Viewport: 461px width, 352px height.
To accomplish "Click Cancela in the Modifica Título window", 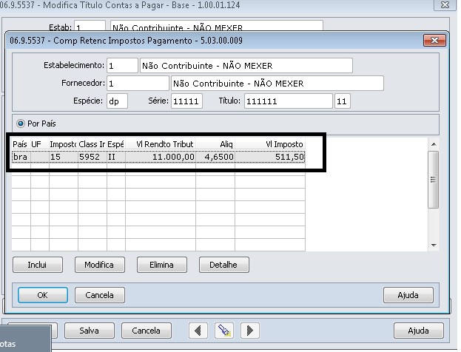I will tap(146, 331).
